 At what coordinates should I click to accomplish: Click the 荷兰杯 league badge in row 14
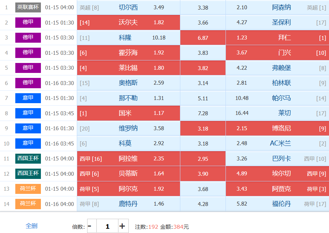pos(28,204)
